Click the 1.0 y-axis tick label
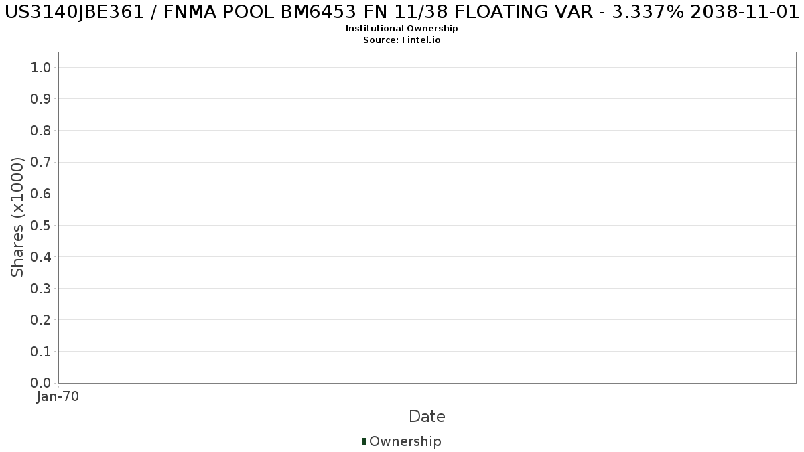The width and height of the screenshot is (804, 452). [42, 67]
